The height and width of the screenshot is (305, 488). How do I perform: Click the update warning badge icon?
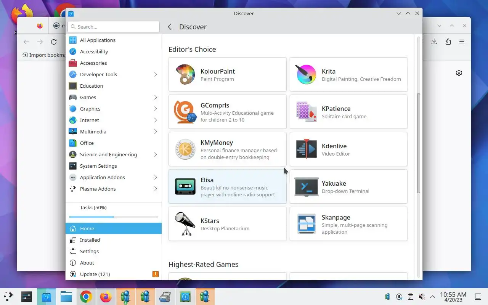click(x=155, y=274)
